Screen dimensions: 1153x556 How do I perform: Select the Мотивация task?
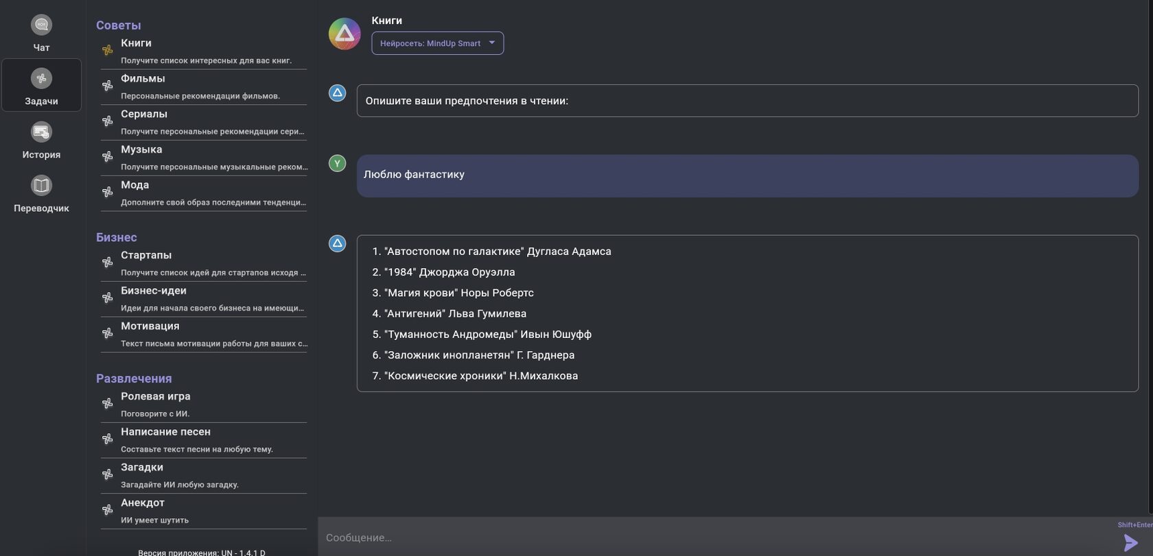coord(204,335)
